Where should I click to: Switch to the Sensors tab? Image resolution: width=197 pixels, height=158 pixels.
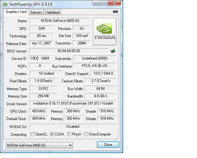tap(36, 12)
